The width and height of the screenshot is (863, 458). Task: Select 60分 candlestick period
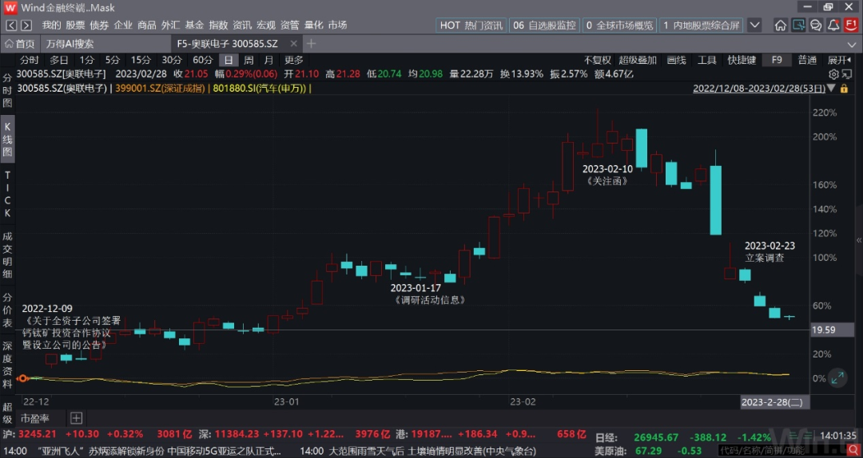coord(202,60)
